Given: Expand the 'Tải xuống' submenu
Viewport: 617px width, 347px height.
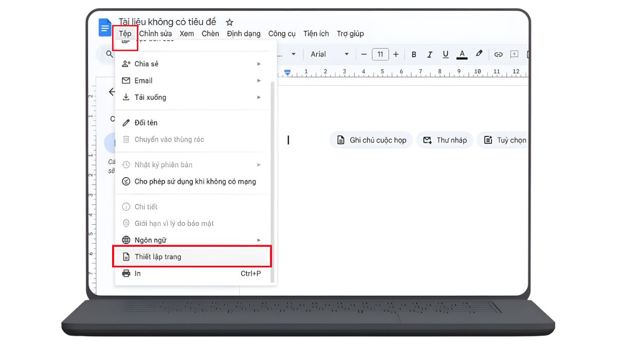Looking at the screenshot, I should pos(259,97).
